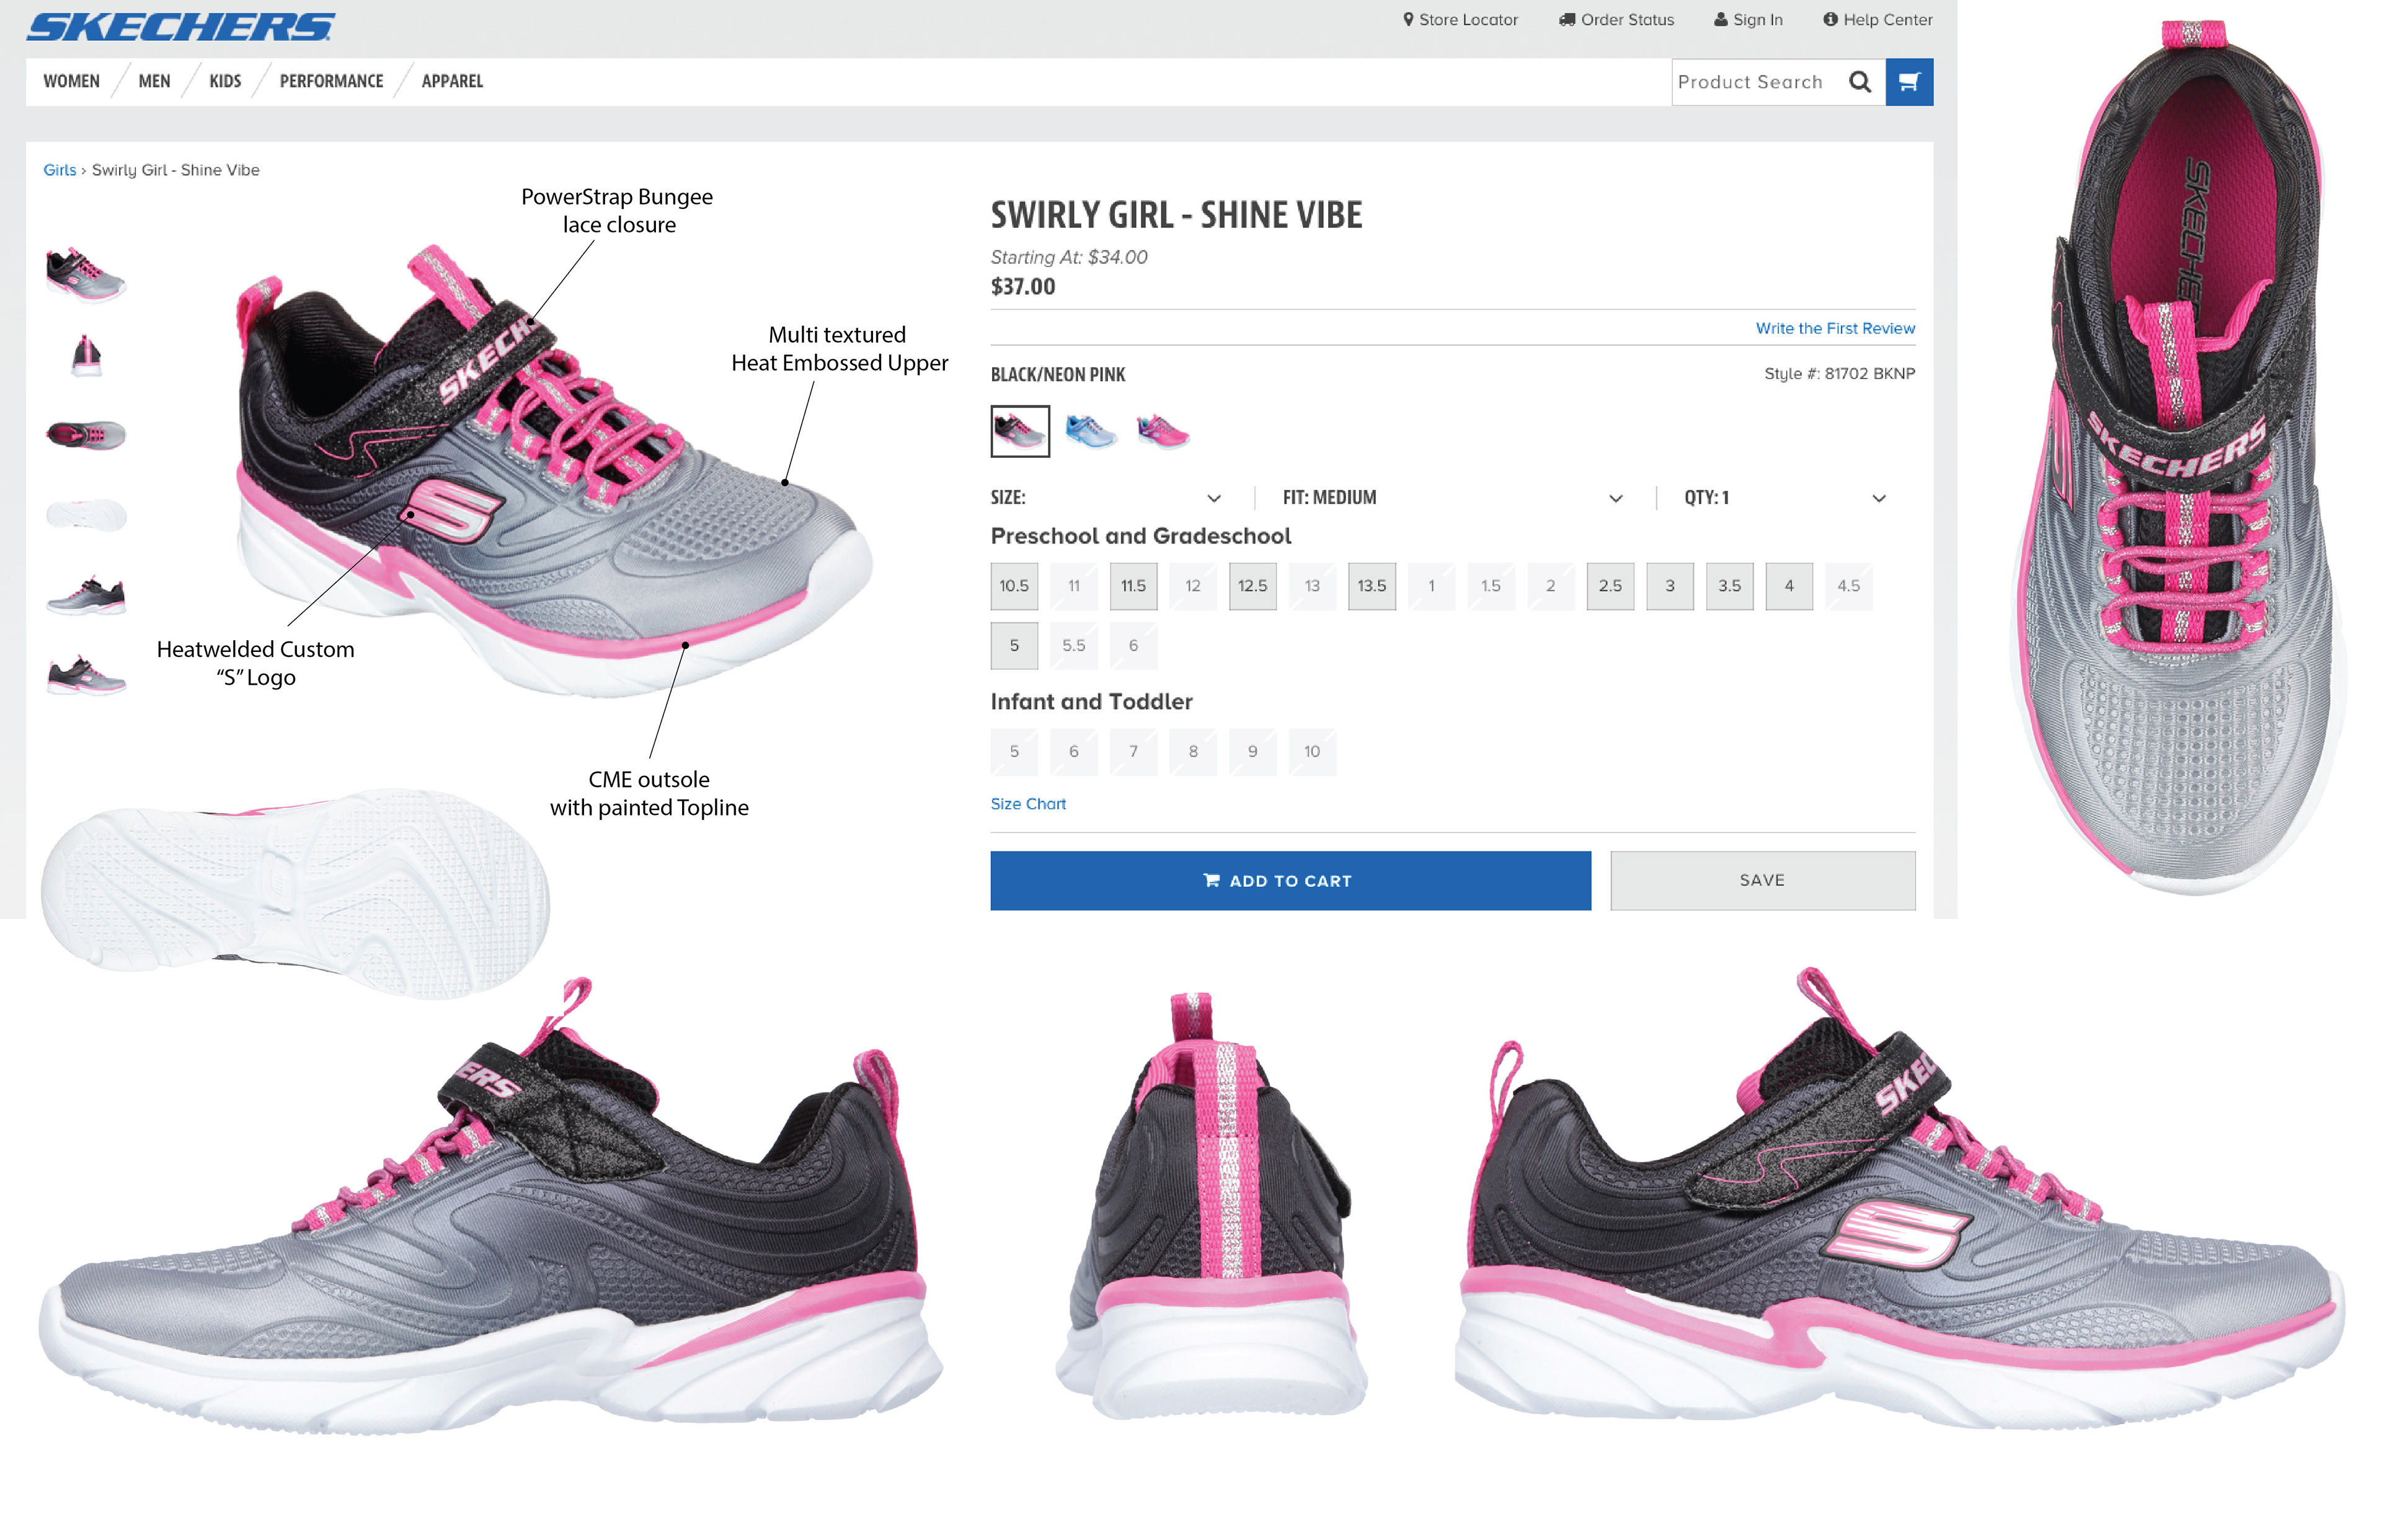Go to Girls breadcrumb
This screenshot has width=2381, height=1540.
click(x=60, y=170)
